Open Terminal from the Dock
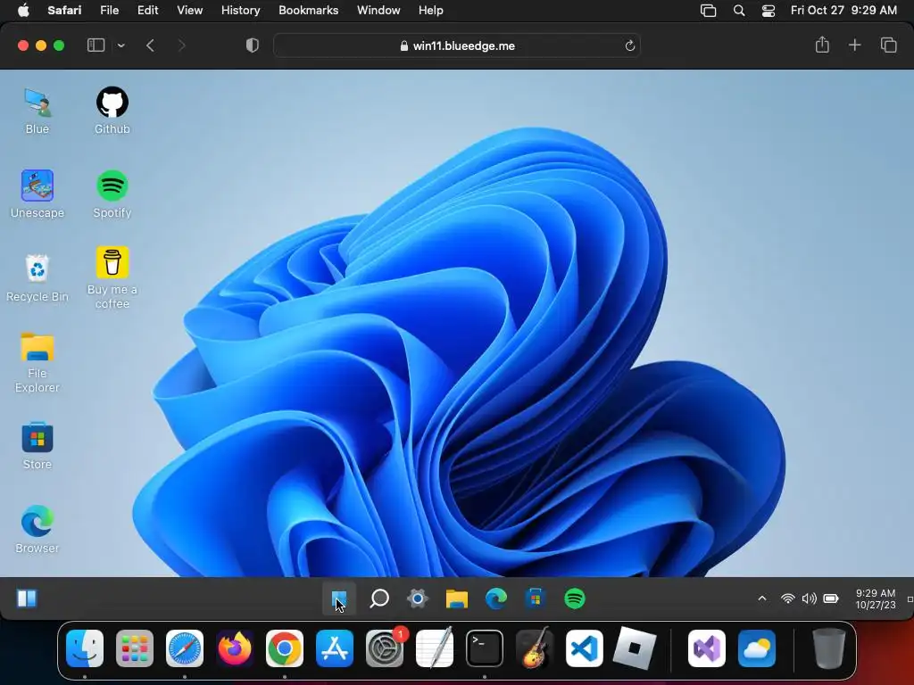The width and height of the screenshot is (914, 685). [x=485, y=648]
